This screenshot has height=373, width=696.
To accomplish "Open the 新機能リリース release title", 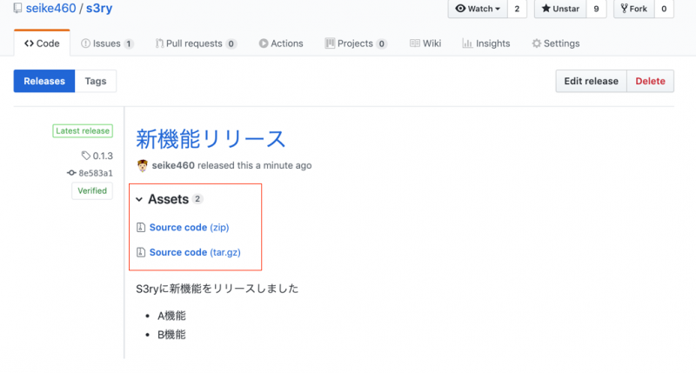I will [x=211, y=138].
